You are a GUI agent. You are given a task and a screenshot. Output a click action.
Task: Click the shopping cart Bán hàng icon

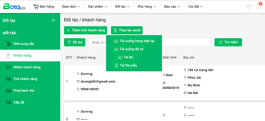tap(36, 7)
